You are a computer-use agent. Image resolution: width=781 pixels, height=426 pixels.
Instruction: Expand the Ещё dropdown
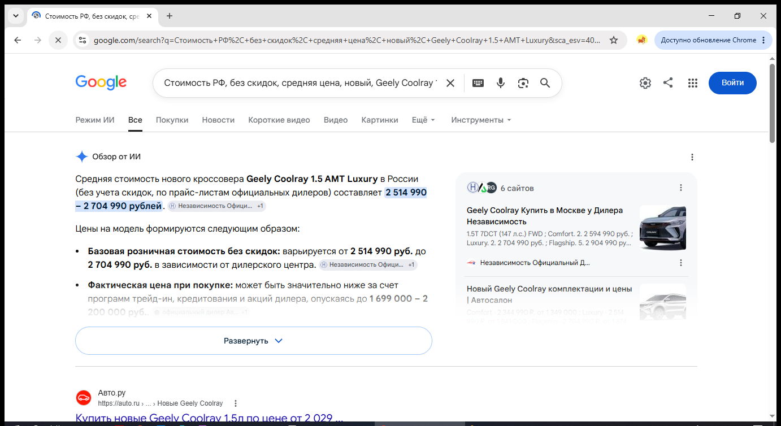tap(424, 120)
